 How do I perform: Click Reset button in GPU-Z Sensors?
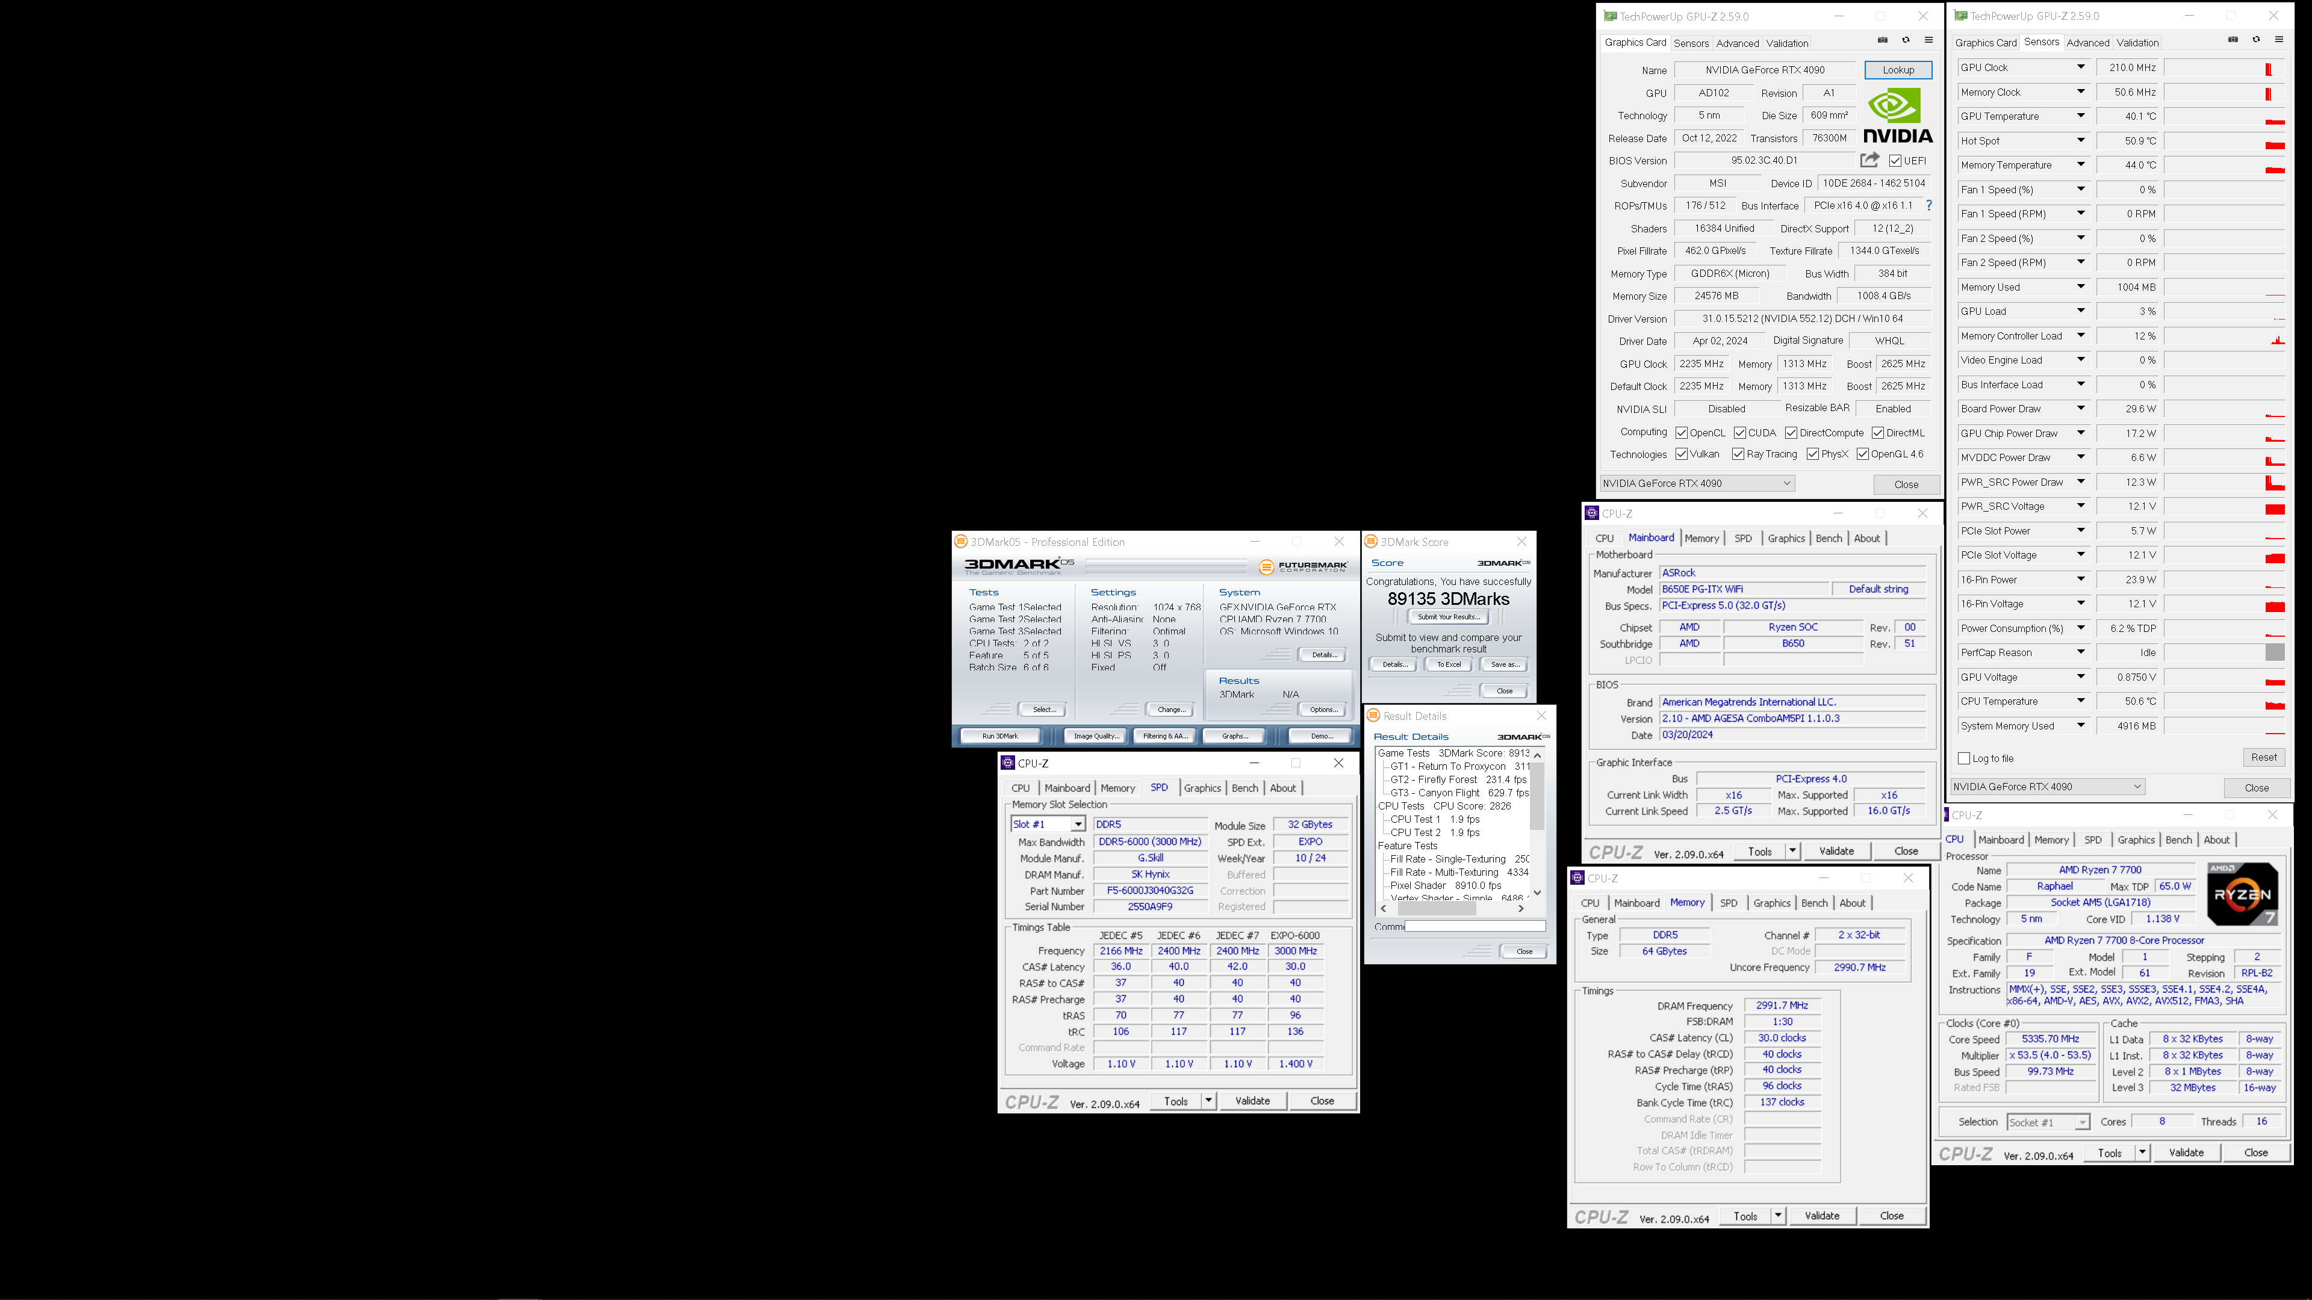coord(2263,757)
